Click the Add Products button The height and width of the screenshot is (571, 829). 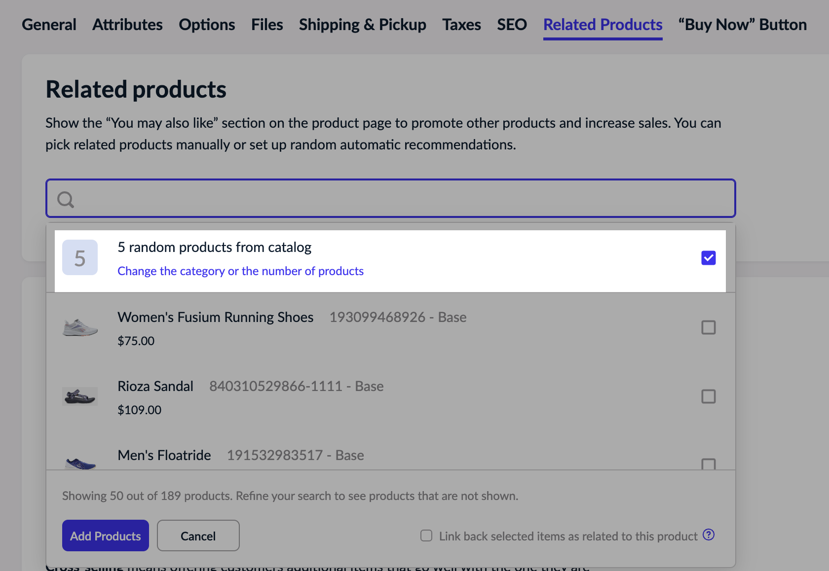click(106, 535)
